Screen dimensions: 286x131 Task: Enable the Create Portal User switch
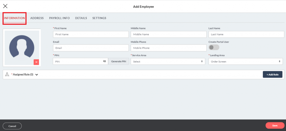coord(214,48)
